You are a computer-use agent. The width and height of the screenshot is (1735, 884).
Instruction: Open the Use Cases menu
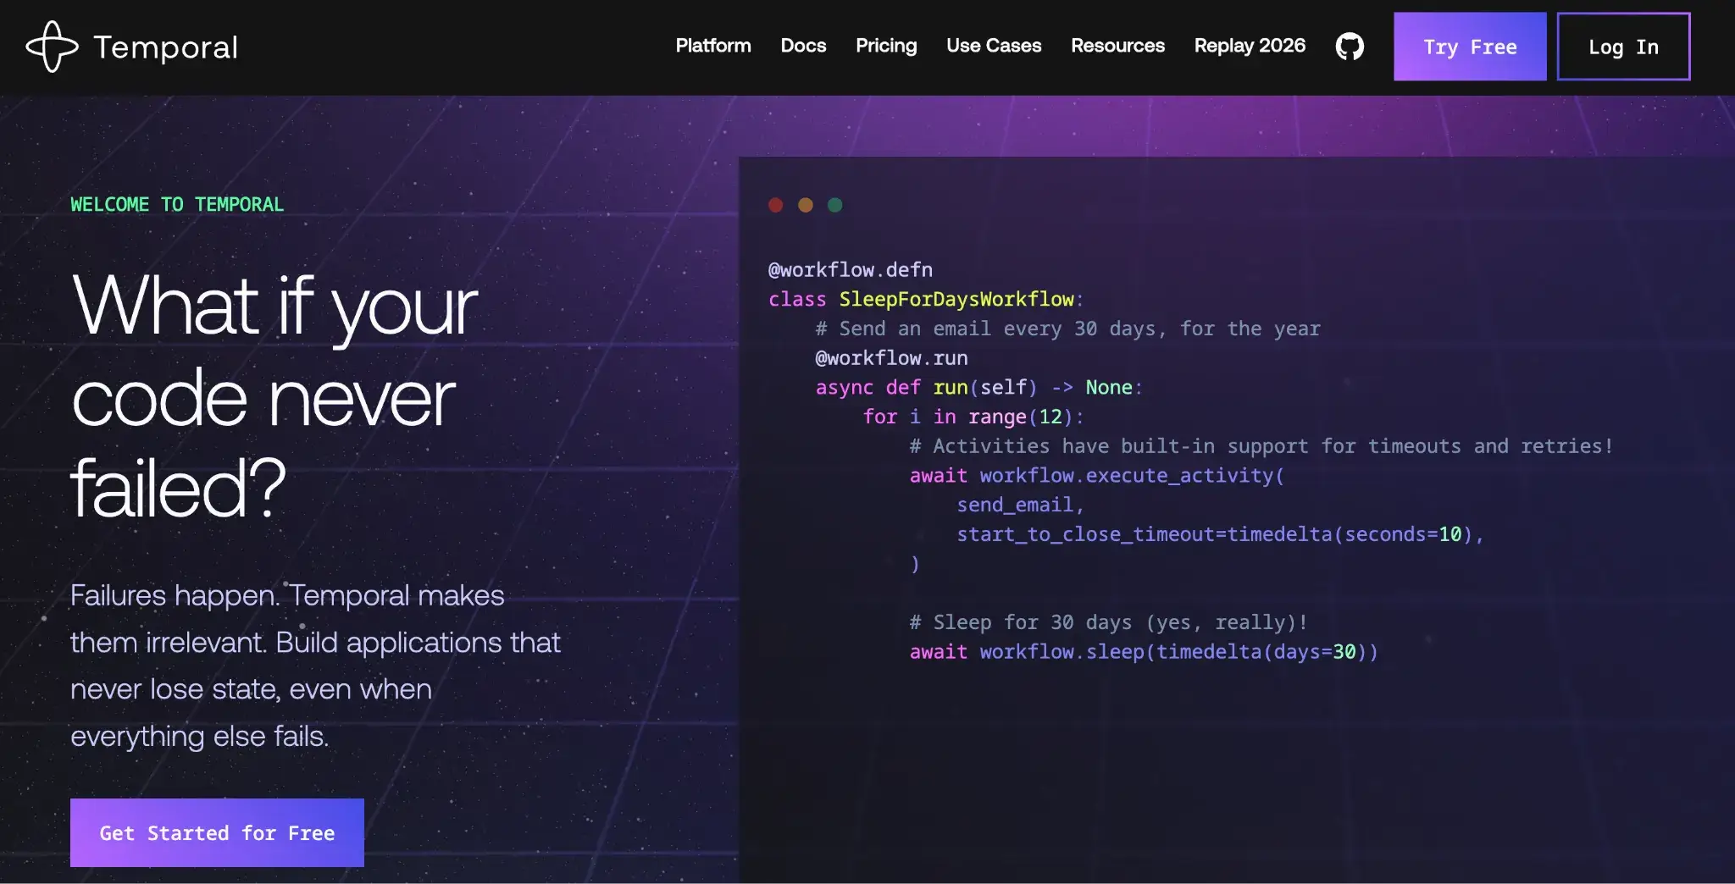pos(994,46)
